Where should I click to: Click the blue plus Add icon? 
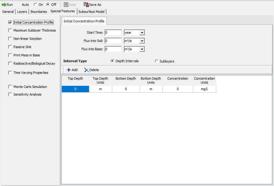(x=69, y=70)
